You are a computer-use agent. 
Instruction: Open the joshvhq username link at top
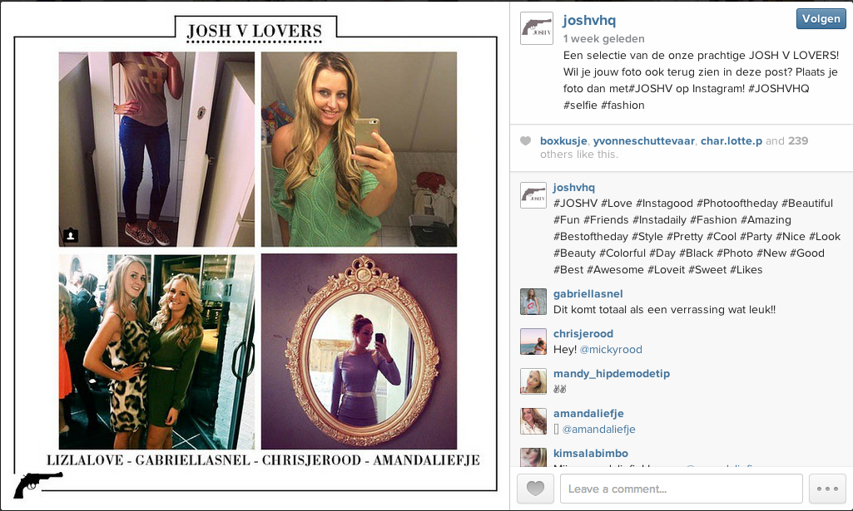pyautogui.click(x=589, y=20)
